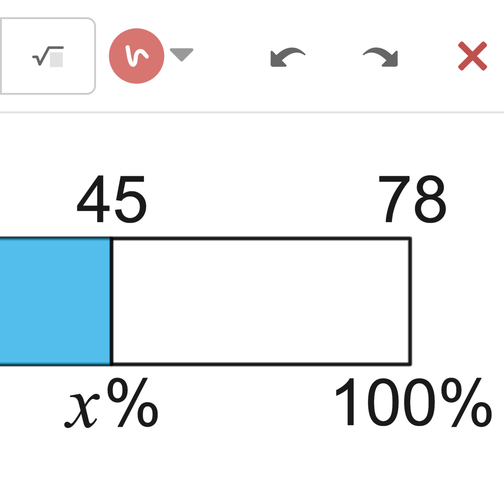Click the digit 7 in the number 78
The height and width of the screenshot is (504, 504).
pyautogui.click(x=394, y=199)
